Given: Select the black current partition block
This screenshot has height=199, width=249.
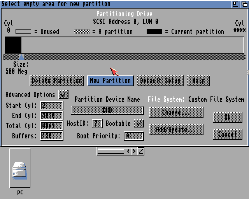Looking at the screenshot, I should (13, 45).
